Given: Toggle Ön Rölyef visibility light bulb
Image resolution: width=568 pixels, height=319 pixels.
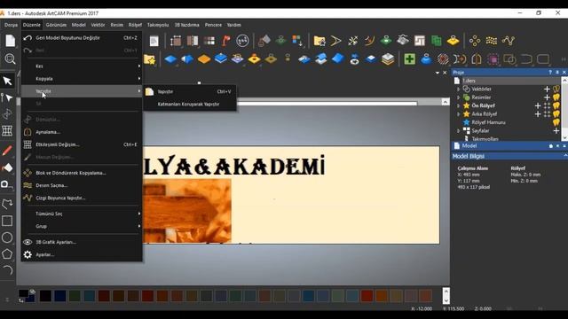Looking at the screenshot, I should coord(556,105).
